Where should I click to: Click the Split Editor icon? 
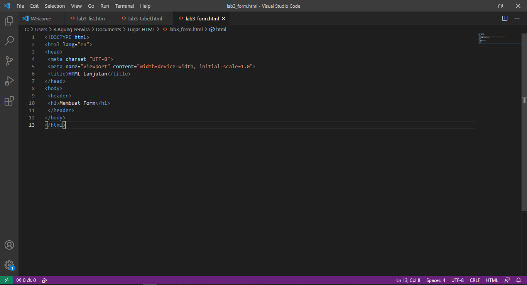504,18
